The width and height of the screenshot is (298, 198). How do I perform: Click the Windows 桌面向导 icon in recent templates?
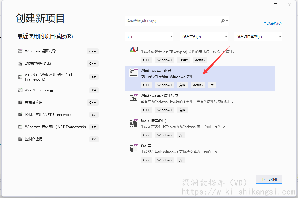(x=20, y=51)
